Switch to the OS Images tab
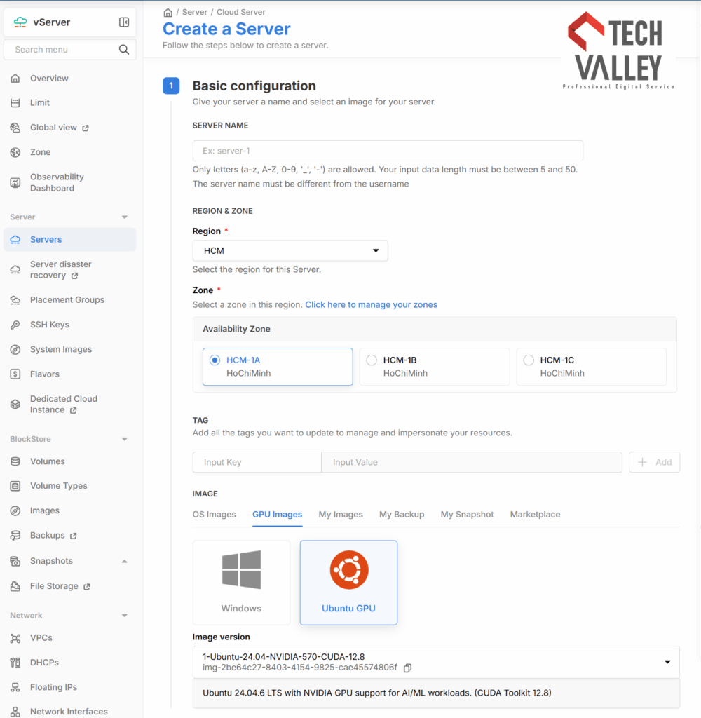This screenshot has width=701, height=718. coord(214,514)
